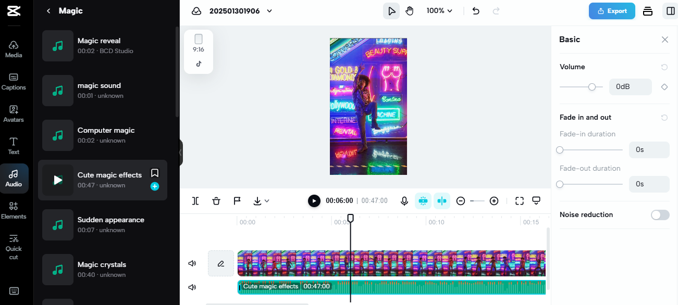Undo the last action
Image resolution: width=678 pixels, height=305 pixels.
coord(476,11)
